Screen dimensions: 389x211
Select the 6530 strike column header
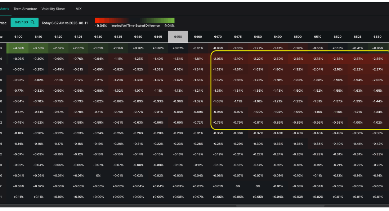tap(378, 36)
